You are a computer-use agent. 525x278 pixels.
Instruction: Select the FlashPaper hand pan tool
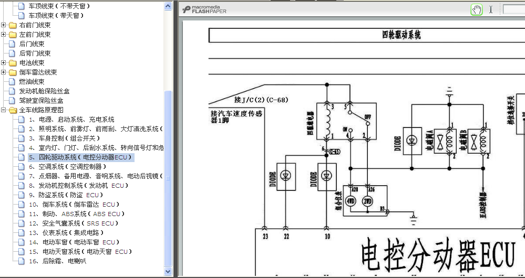click(x=477, y=9)
